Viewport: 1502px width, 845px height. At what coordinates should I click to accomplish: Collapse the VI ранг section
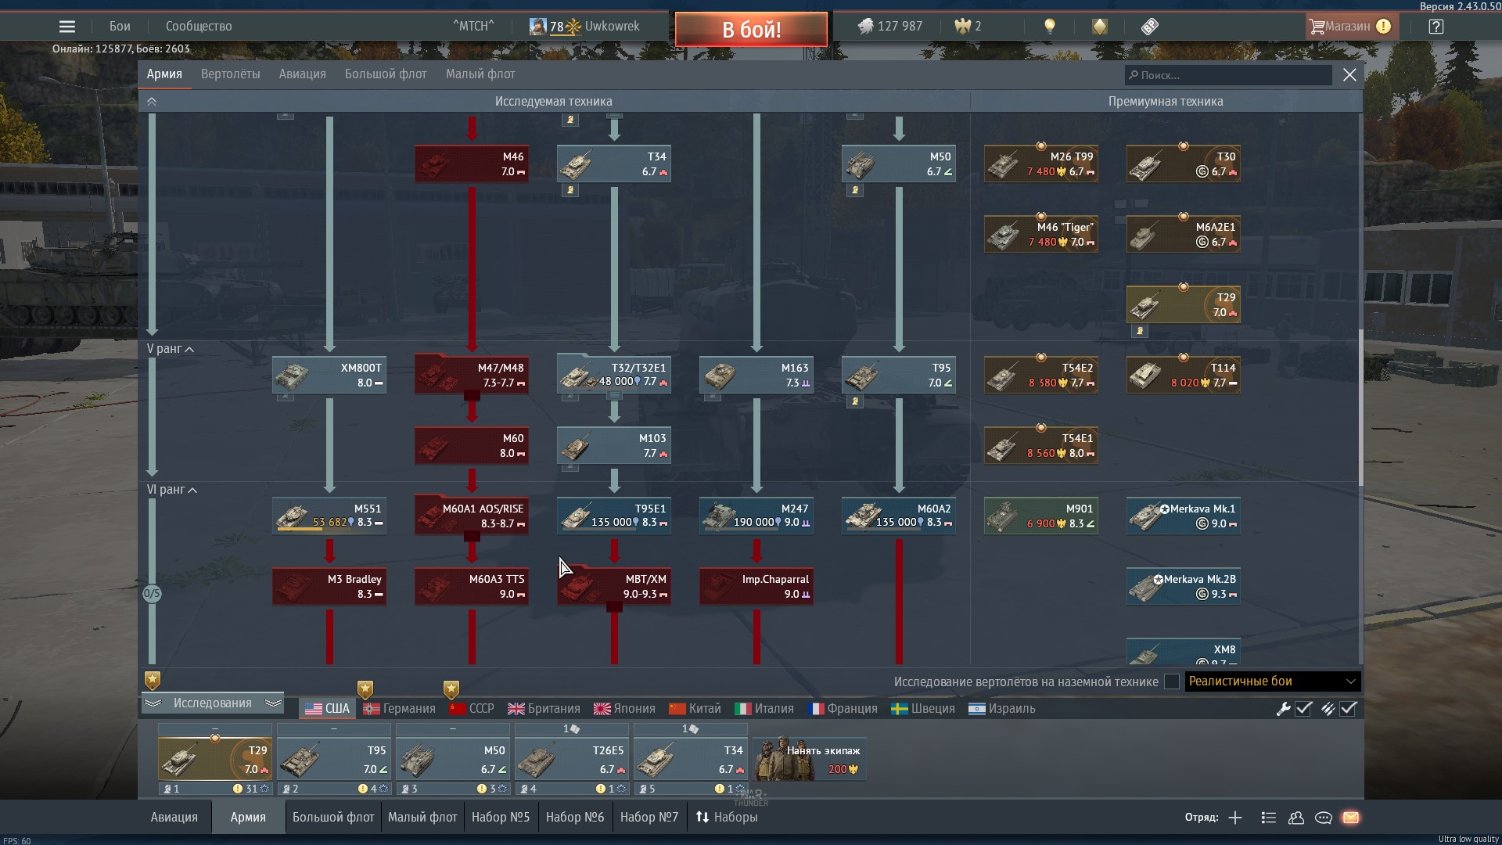point(172,490)
